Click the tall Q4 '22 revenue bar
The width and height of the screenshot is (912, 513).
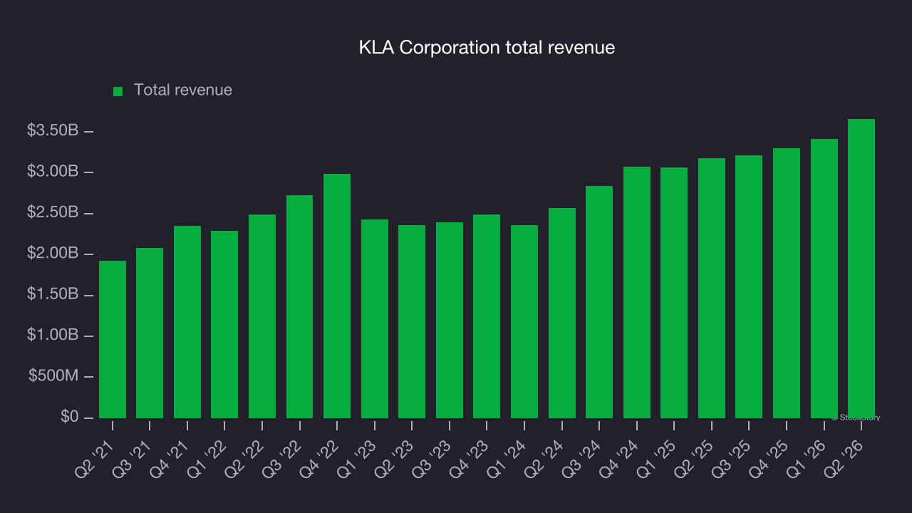click(337, 296)
